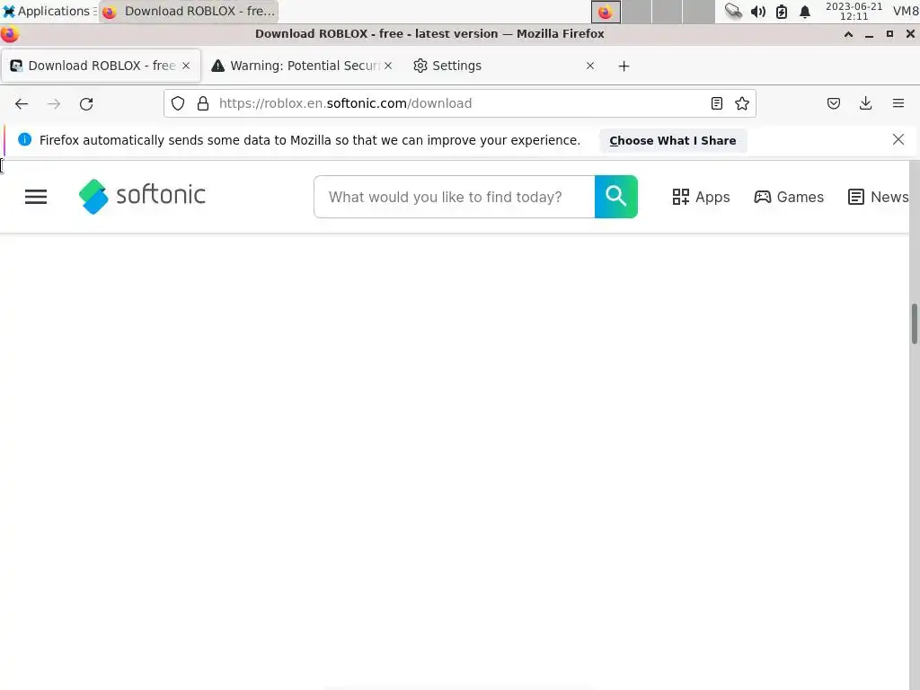This screenshot has height=690, width=920.
Task: Open the volume control tray icon
Action: coord(758,12)
